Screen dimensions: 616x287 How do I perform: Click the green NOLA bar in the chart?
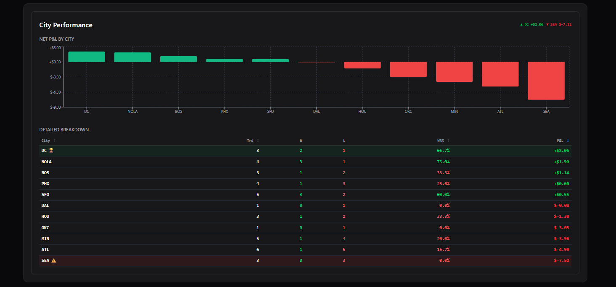coord(132,56)
